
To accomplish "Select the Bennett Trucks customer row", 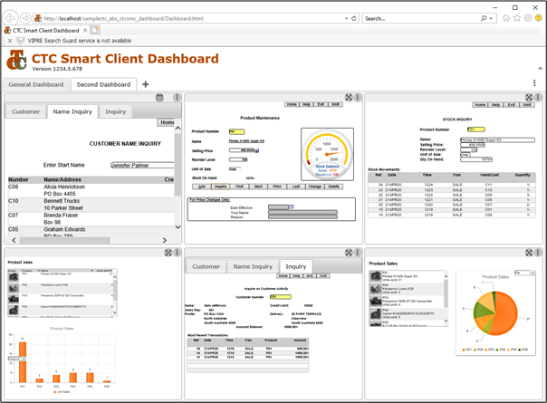I will point(63,200).
